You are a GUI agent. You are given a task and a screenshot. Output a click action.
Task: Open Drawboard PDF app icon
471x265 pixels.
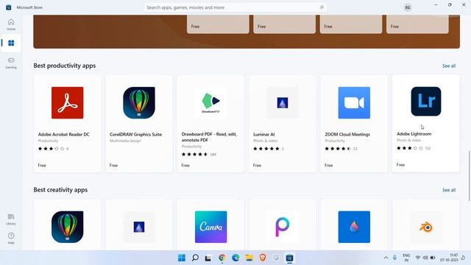tap(210, 103)
